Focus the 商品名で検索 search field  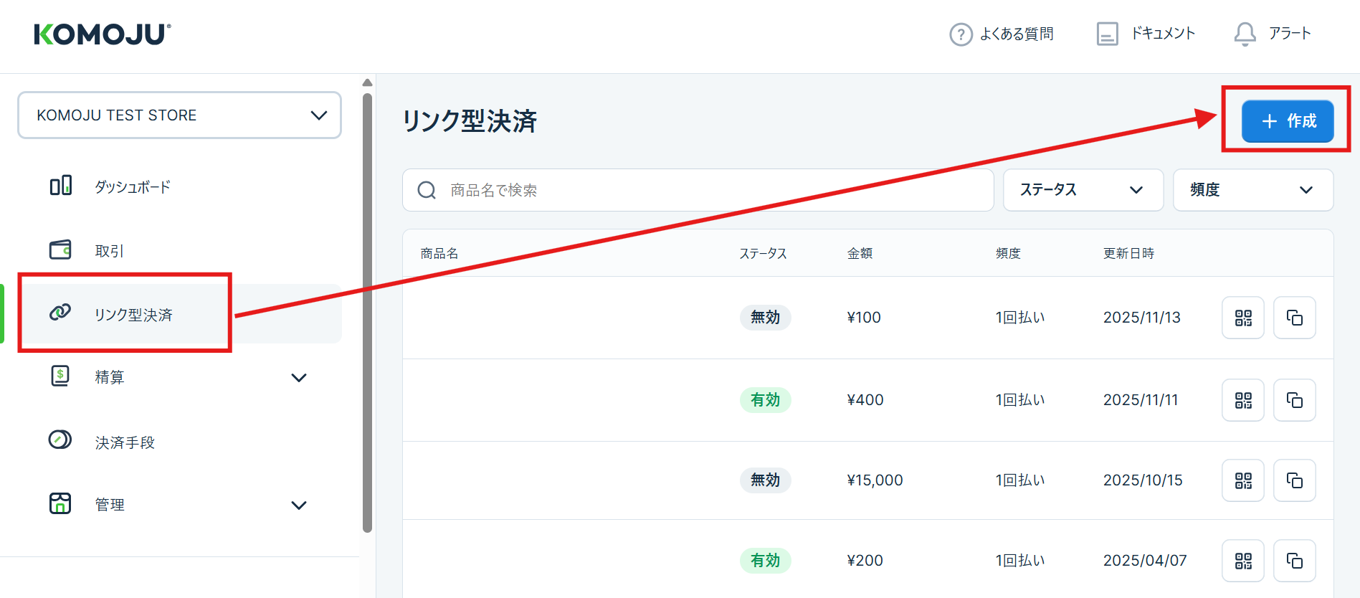click(x=710, y=190)
